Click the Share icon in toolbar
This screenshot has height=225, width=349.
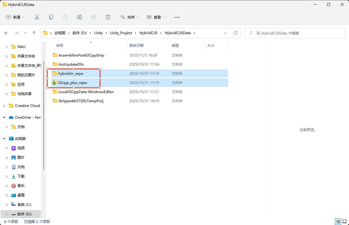point(94,17)
